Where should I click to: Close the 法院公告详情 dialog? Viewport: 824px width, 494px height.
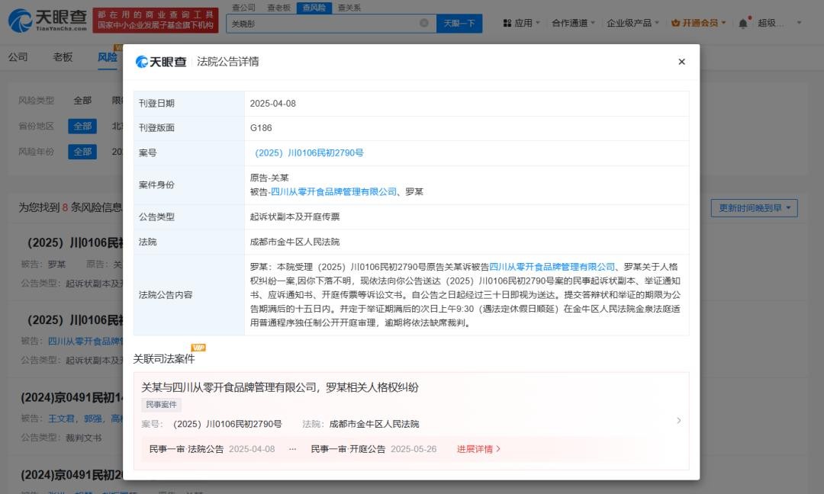(681, 62)
